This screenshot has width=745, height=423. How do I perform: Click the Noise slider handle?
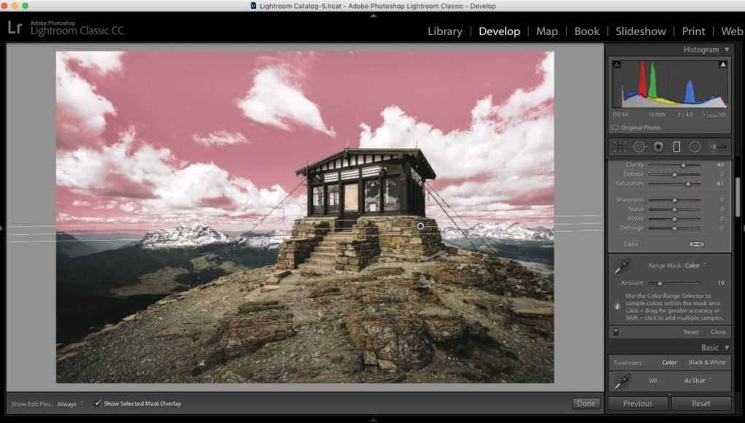[x=674, y=210]
